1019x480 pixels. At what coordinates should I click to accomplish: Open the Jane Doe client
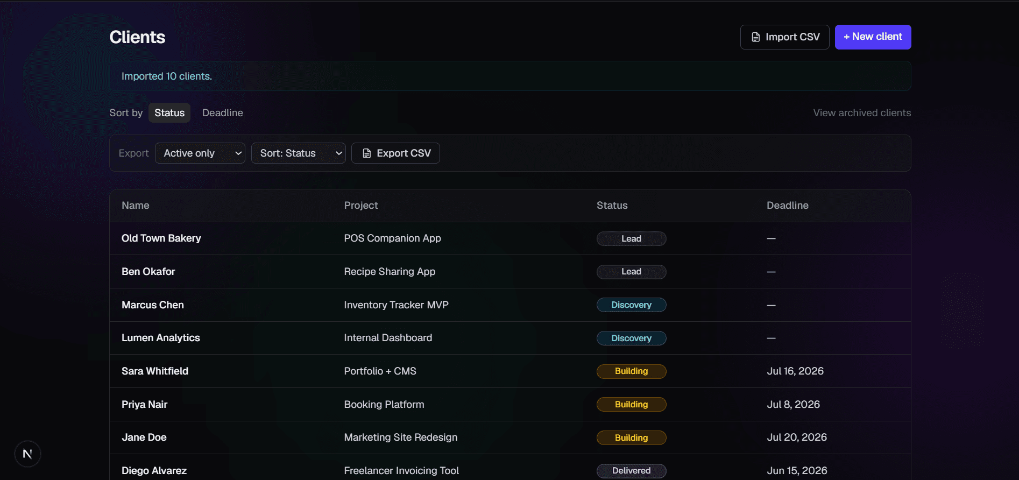[x=144, y=437]
